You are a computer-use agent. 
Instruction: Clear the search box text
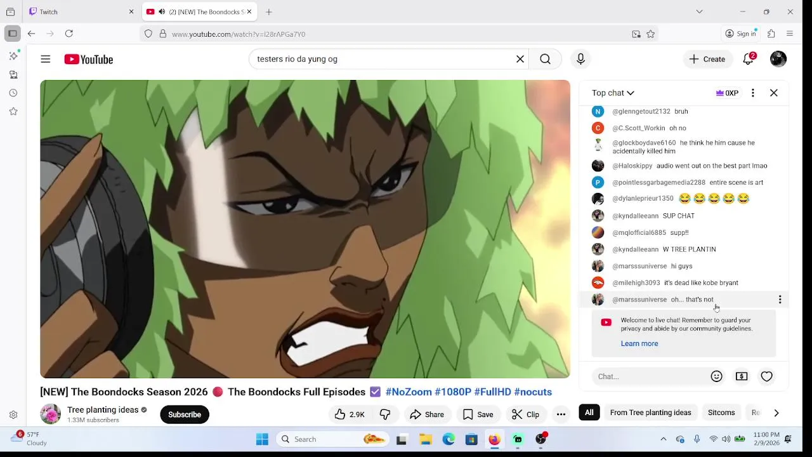pyautogui.click(x=520, y=59)
